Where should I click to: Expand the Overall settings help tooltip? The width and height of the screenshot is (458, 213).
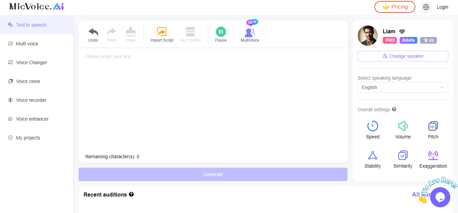tap(394, 109)
